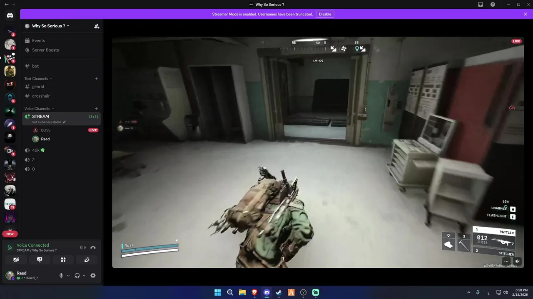Disable Streamer Mode via Disable button
The image size is (533, 299).
325,14
